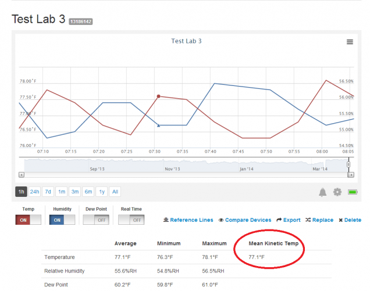Click the Temperature row label

coord(59,257)
